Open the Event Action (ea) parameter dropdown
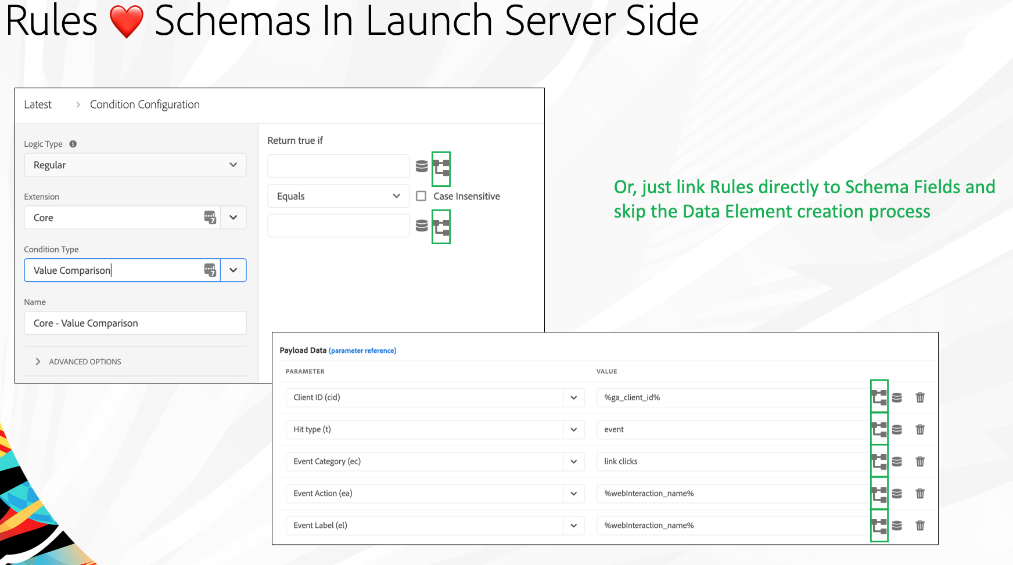The width and height of the screenshot is (1013, 565). (573, 493)
